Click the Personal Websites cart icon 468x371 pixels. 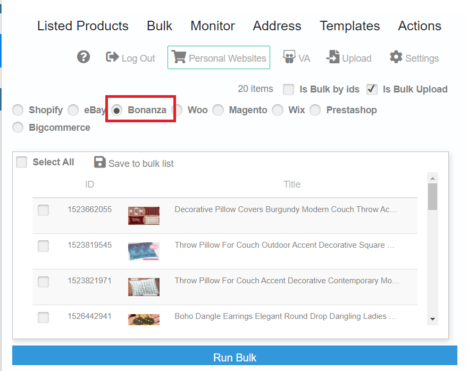tap(179, 57)
